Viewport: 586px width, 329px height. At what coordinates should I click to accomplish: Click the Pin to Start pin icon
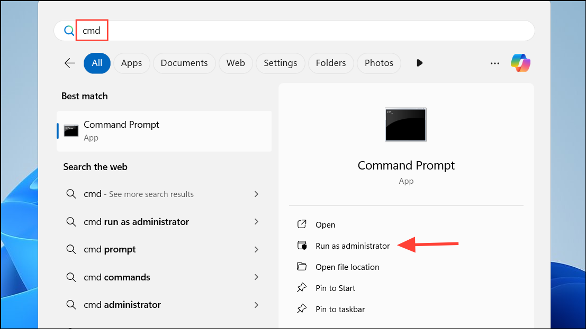coord(302,288)
